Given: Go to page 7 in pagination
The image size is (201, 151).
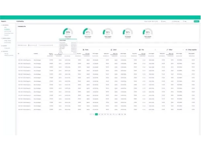Looking at the screenshot, I should coord(113,114).
